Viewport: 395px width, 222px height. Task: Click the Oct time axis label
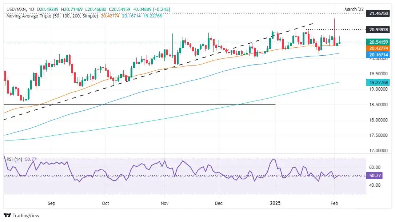coord(105,203)
